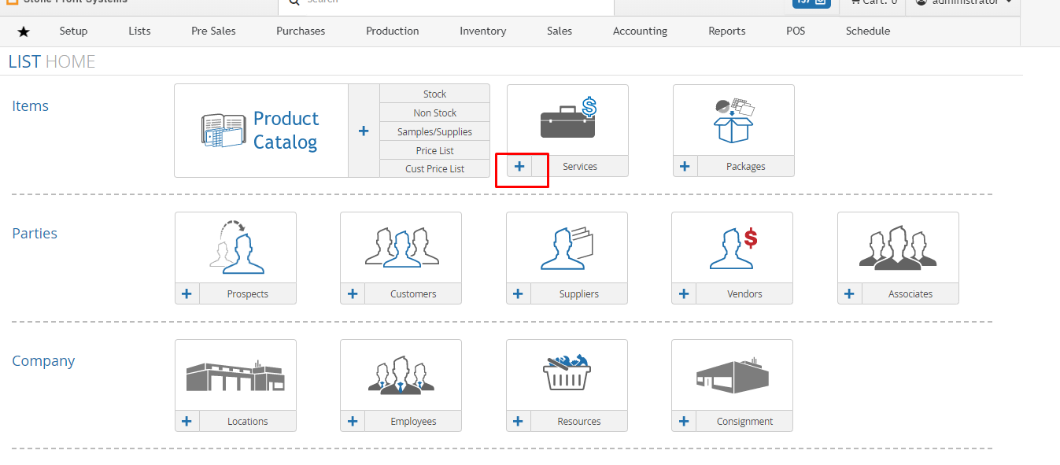Add a new Employee with plus icon
This screenshot has width=1060, height=465.
tap(353, 421)
